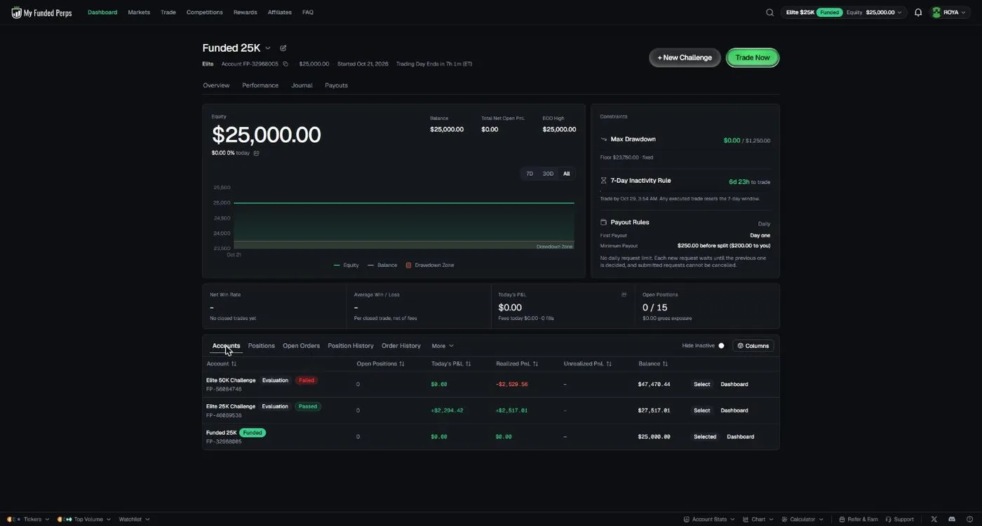
Task: Click the Trade Now button
Action: (x=753, y=57)
